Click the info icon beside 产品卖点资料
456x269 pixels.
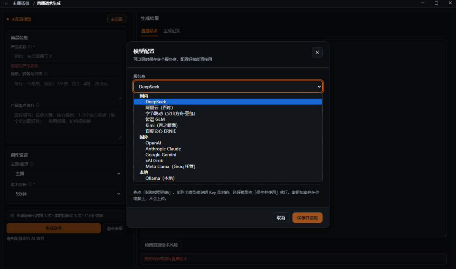(38, 105)
